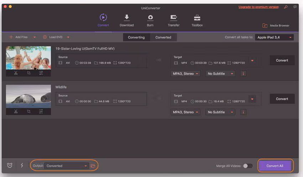Click target MP4 film icon for Wildlife video
The height and width of the screenshot is (177, 303).
(x=176, y=101)
